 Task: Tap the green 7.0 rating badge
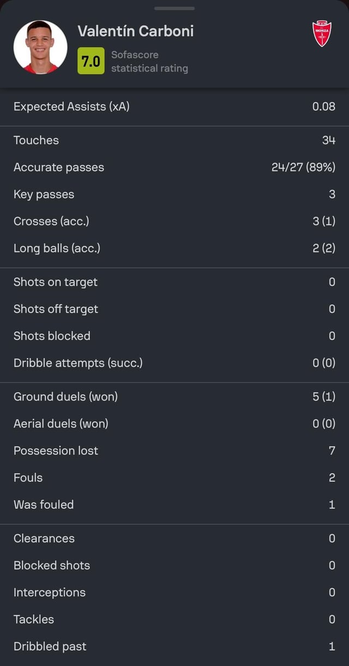tap(91, 62)
